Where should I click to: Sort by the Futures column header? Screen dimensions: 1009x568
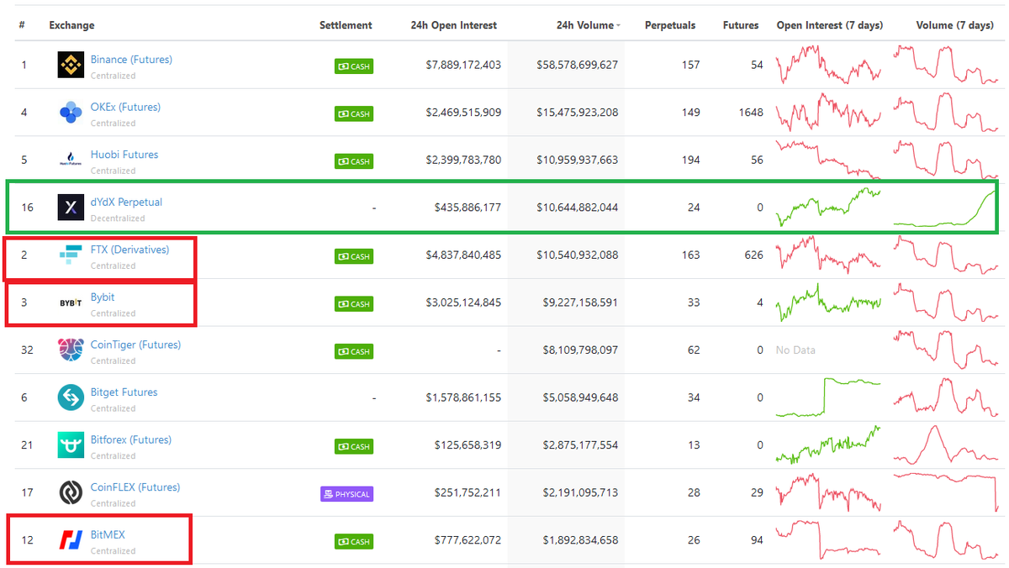click(x=741, y=25)
